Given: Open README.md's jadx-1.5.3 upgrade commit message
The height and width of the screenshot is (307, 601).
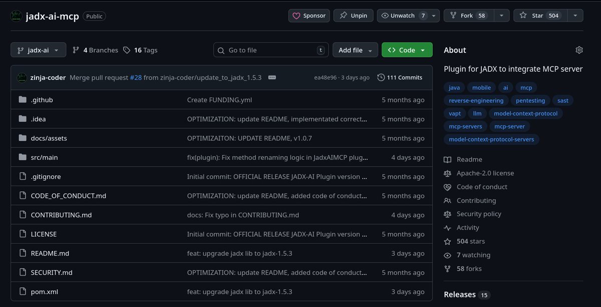Looking at the screenshot, I should click(x=239, y=253).
